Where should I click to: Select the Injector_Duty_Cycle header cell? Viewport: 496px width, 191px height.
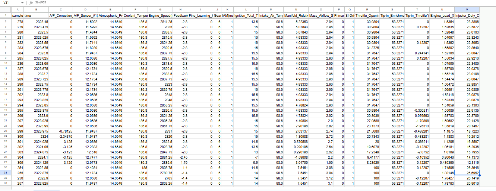[467, 16]
